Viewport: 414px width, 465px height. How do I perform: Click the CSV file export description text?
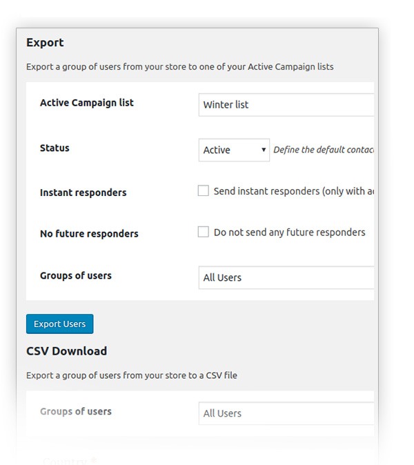(131, 376)
